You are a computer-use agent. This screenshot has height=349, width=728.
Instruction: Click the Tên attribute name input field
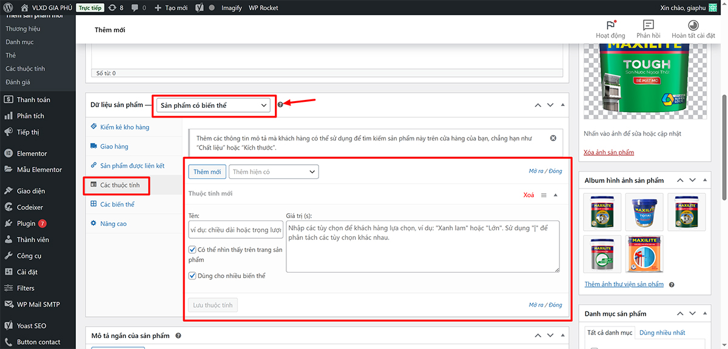(235, 230)
